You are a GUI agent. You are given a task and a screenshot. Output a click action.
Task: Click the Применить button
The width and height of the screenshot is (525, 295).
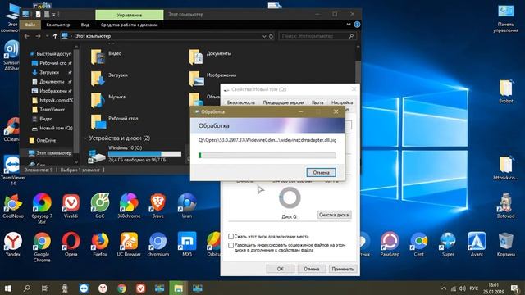coord(343,269)
